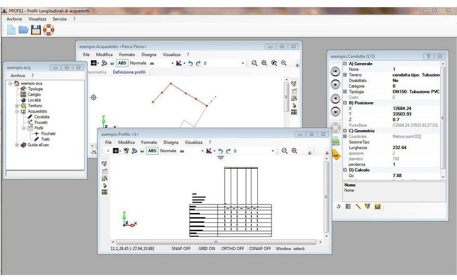Toggle ORTHO OFF in Profilo status bar

tap(232, 248)
